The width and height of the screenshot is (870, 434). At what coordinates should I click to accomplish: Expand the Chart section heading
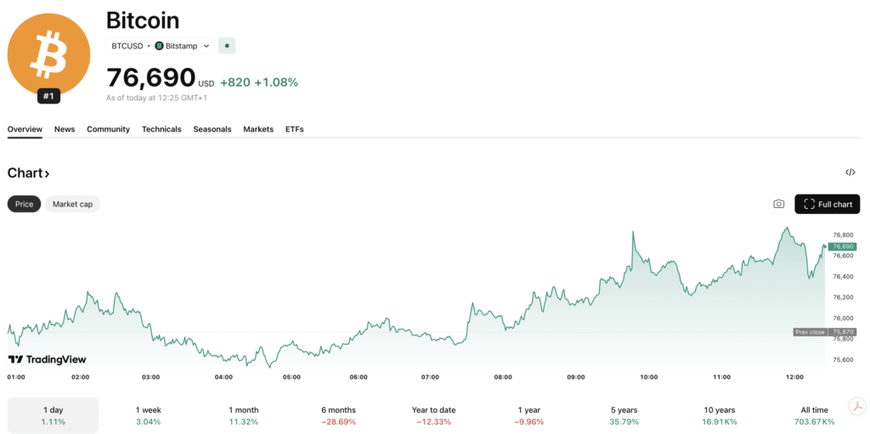pyautogui.click(x=28, y=173)
